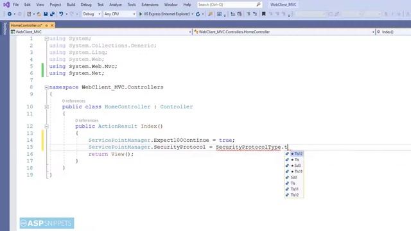Click the Increase Indent icon
Image resolution: width=411 pixels, height=231 pixels.
coord(240,14)
